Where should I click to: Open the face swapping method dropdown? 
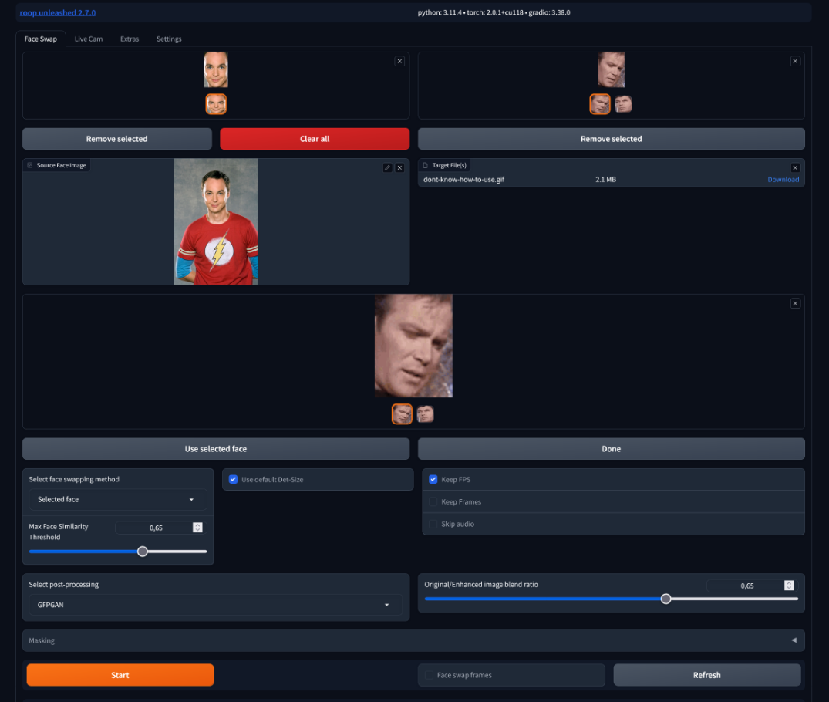tap(117, 499)
